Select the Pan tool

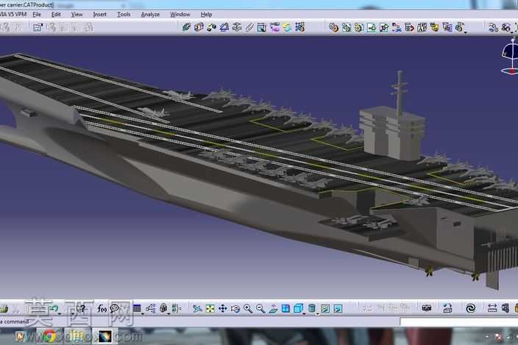coord(223,308)
